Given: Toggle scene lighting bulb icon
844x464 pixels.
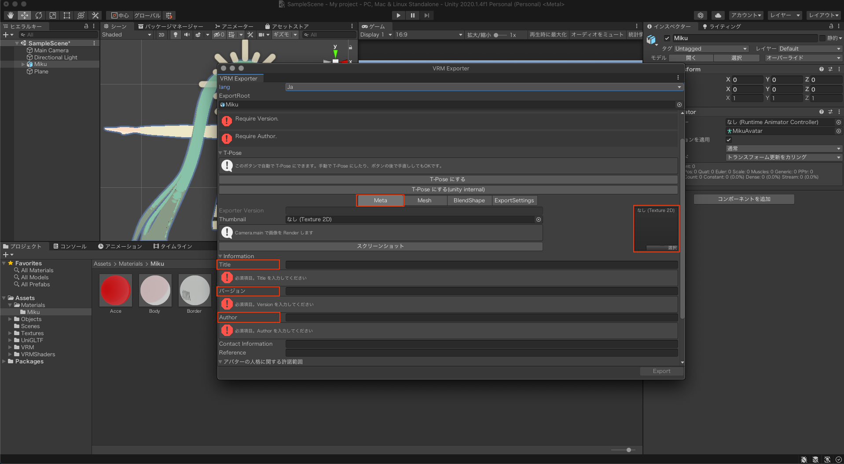Looking at the screenshot, I should tap(176, 35).
